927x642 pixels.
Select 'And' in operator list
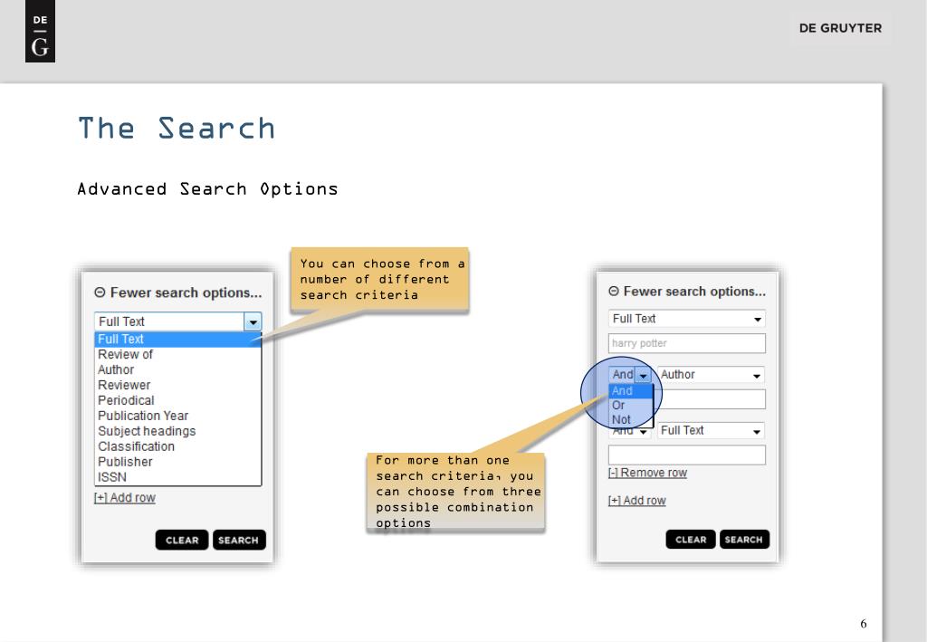coord(631,391)
